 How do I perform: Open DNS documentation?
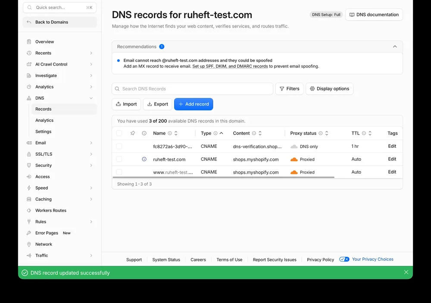(x=374, y=15)
